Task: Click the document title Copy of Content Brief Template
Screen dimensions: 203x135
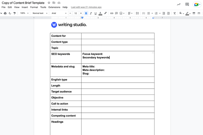Action: [x=23, y=3]
